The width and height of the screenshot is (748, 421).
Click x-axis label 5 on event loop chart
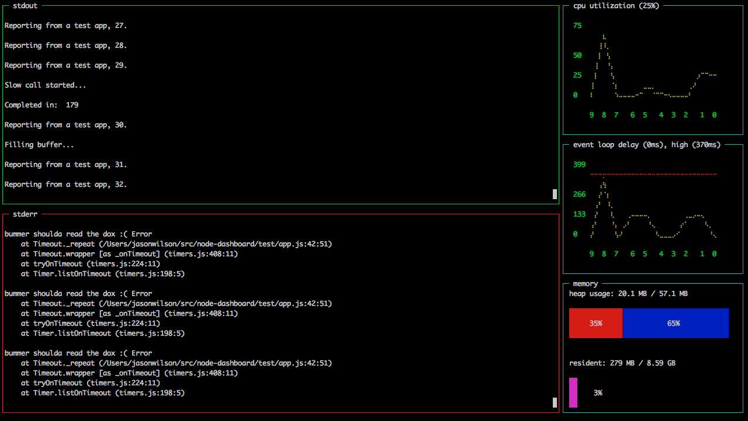coord(645,254)
